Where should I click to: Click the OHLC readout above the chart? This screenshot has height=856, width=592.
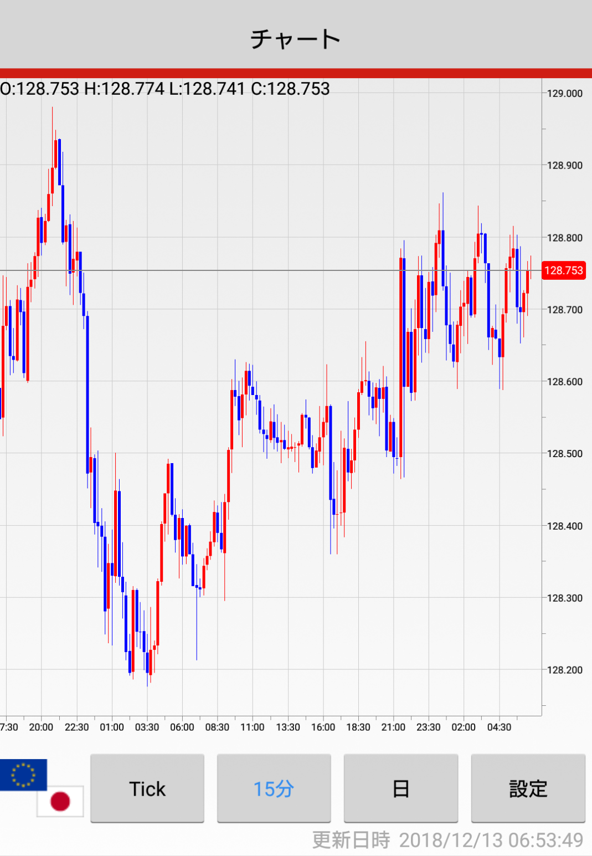pos(165,89)
